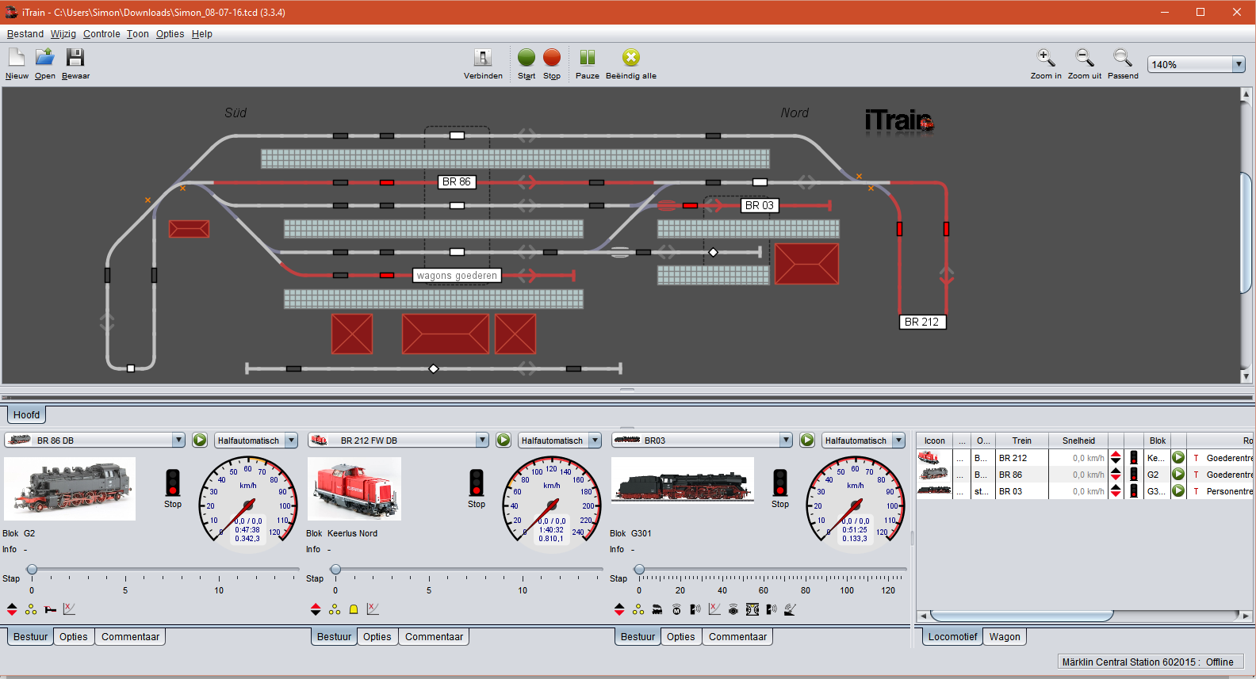Toggle direction in BR 86 table row
1256x679 pixels.
point(1116,475)
